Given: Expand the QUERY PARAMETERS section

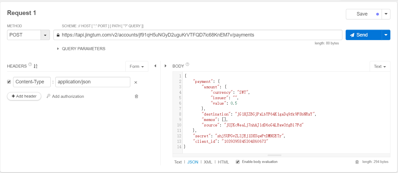Looking at the screenshot, I should 81,49.
